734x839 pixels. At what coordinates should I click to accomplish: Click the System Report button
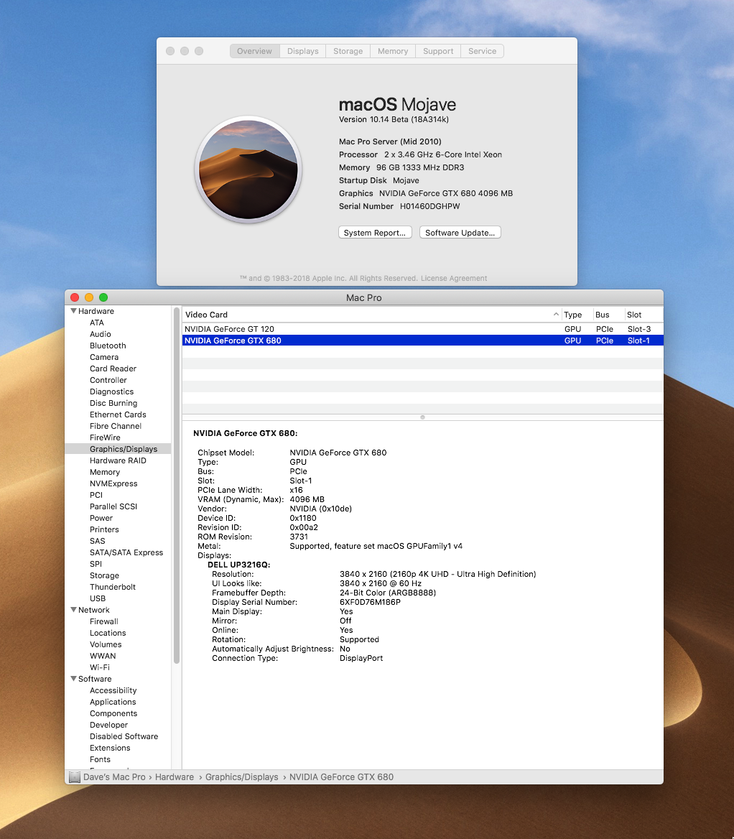point(375,232)
